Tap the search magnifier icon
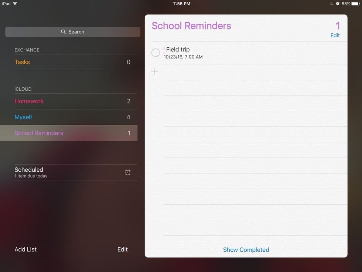This screenshot has height=272, width=362. (x=63, y=32)
